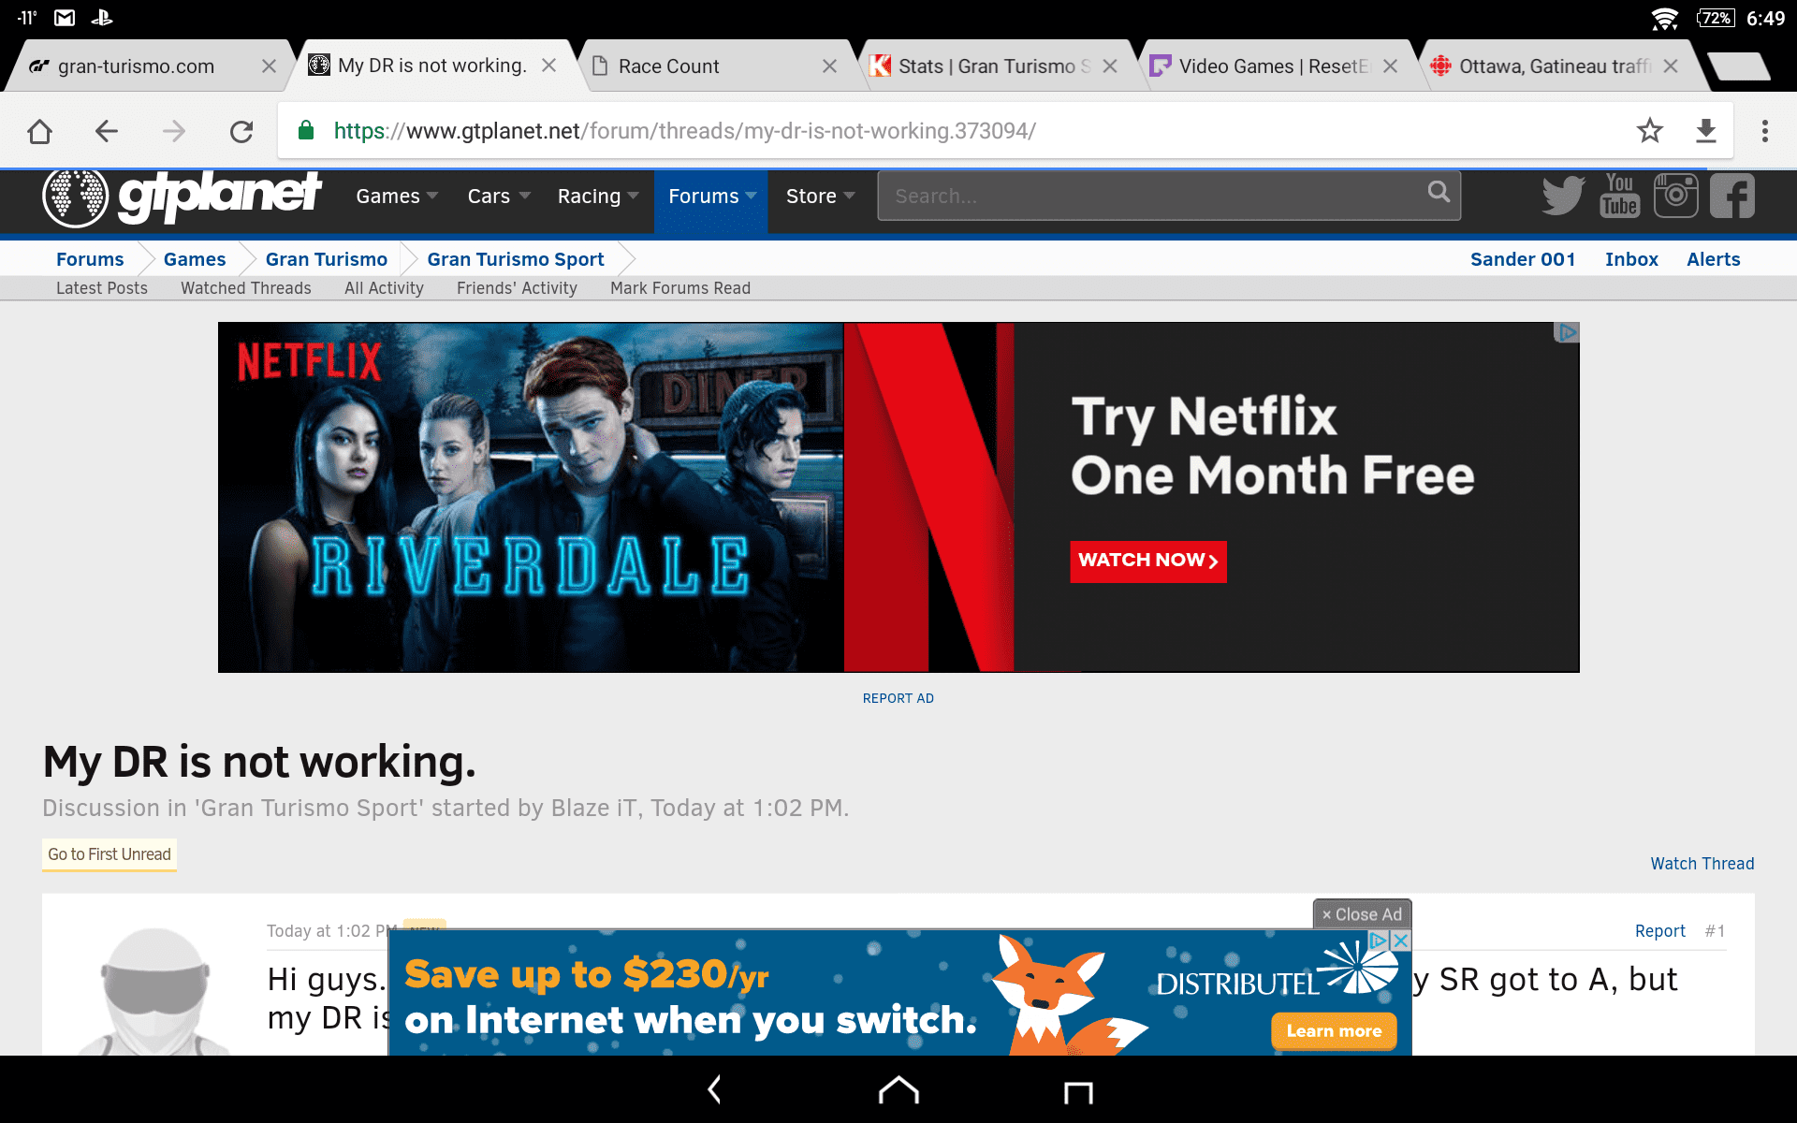Open Watched Threads
The width and height of the screenshot is (1797, 1123).
(x=246, y=288)
